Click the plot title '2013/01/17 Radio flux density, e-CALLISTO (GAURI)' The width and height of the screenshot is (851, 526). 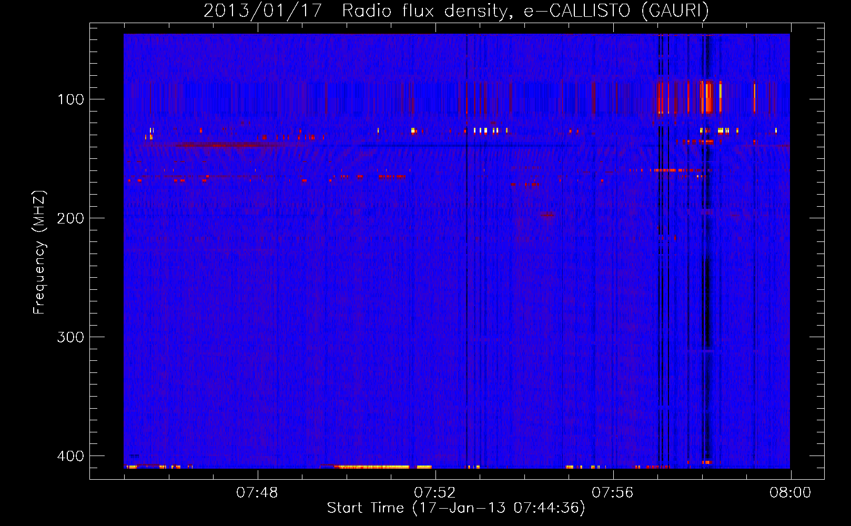point(456,11)
